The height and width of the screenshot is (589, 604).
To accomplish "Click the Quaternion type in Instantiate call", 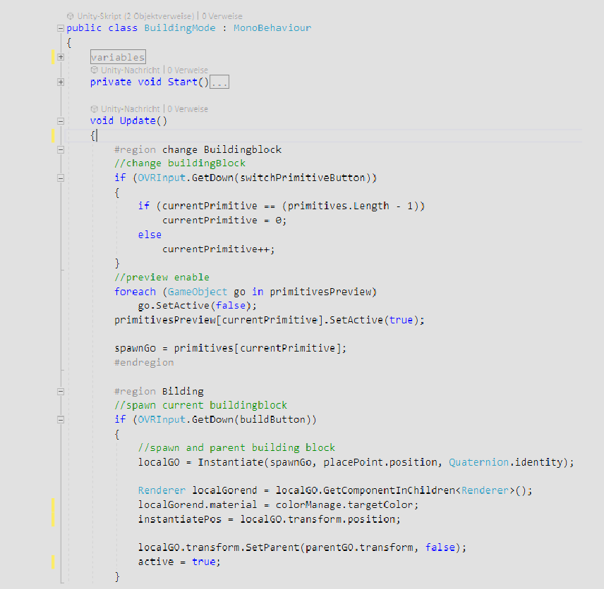I will (x=478, y=462).
